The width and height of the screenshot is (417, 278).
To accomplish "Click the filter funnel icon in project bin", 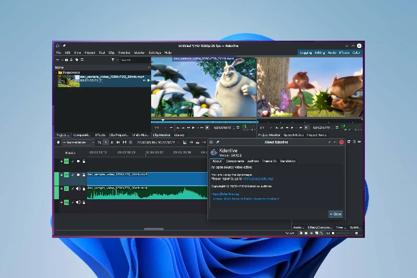I will coord(113,60).
